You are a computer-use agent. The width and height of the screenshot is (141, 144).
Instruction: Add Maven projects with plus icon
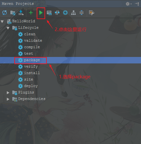coord(31,13)
